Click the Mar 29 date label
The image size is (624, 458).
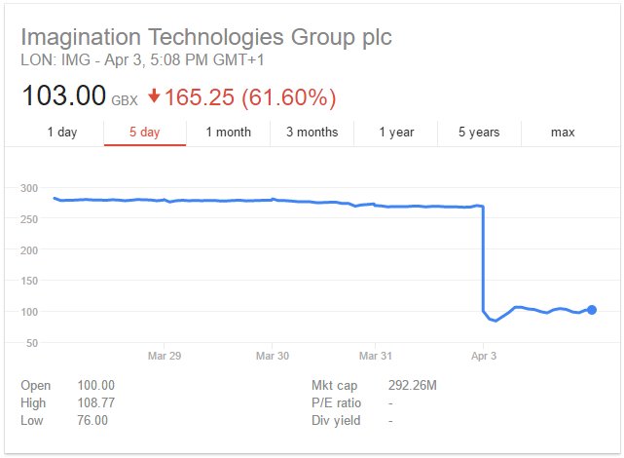[x=164, y=357]
